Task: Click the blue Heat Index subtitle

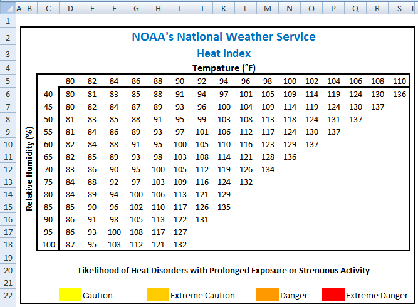Action: (224, 53)
